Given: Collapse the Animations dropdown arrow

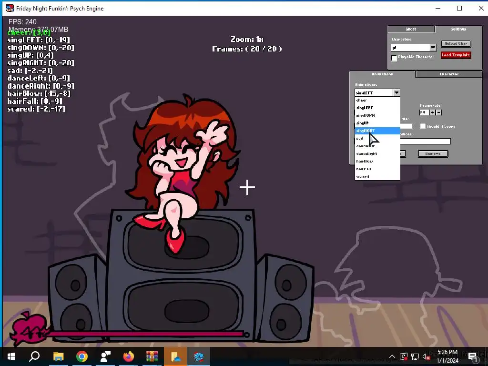Looking at the screenshot, I should pos(396,93).
